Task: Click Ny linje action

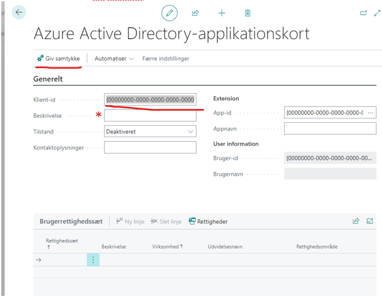Action: coord(130,222)
